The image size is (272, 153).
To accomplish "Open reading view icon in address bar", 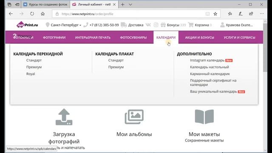I will coord(207,14).
